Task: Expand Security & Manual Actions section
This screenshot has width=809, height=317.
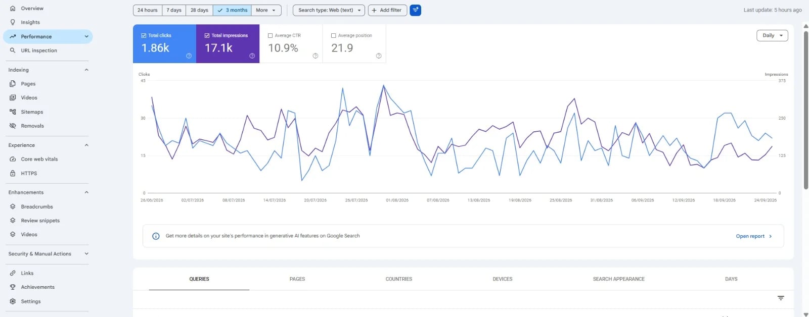Action: tap(86, 254)
